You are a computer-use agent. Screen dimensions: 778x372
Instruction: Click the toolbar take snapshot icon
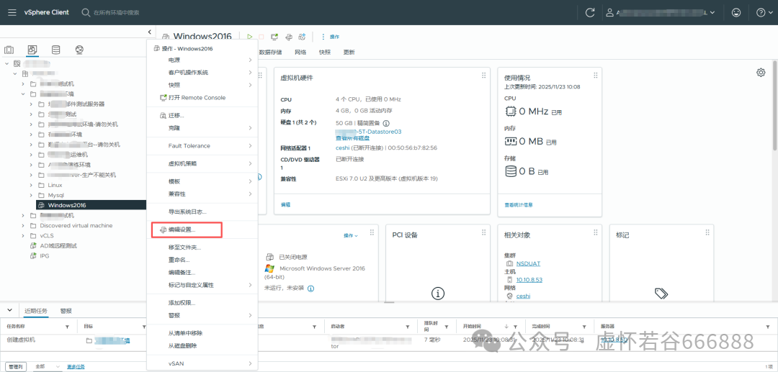tap(302, 37)
